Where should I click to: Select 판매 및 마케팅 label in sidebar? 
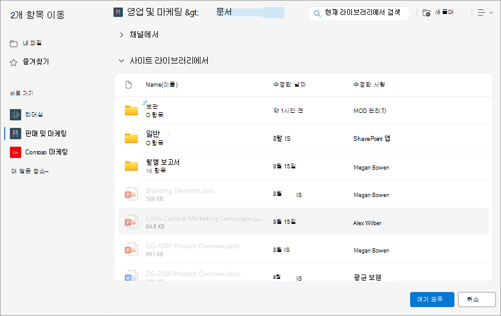pos(46,134)
